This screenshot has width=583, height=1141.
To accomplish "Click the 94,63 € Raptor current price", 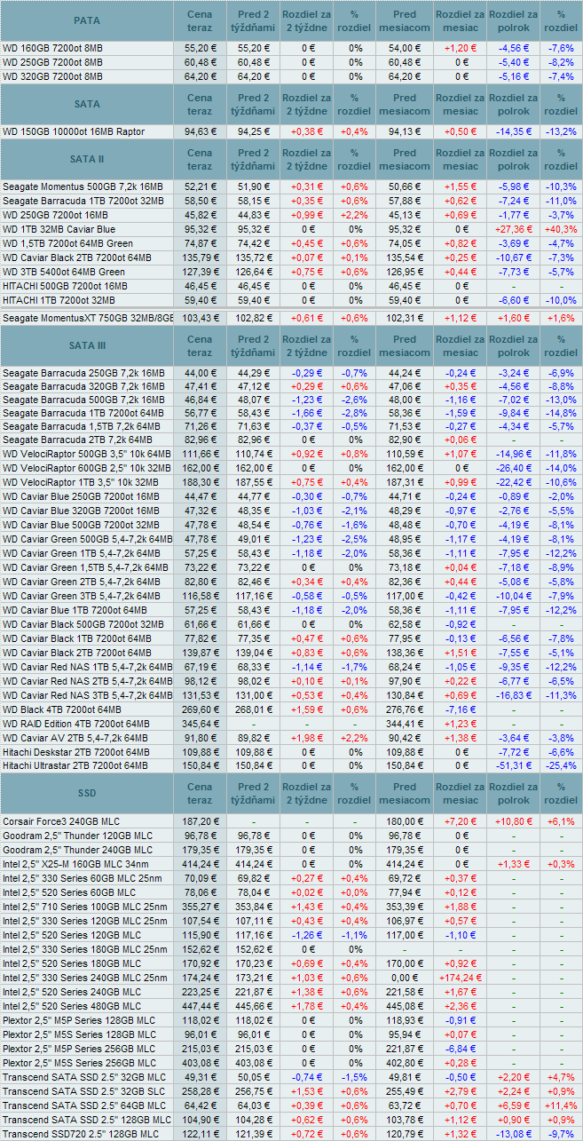I will [x=201, y=131].
